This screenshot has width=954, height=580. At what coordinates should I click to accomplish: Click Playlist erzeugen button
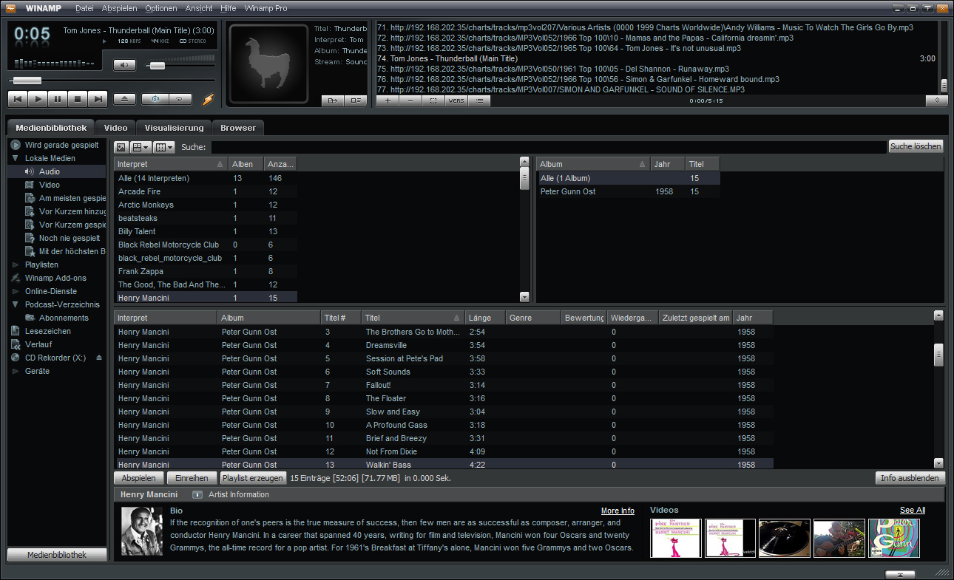pyautogui.click(x=253, y=478)
